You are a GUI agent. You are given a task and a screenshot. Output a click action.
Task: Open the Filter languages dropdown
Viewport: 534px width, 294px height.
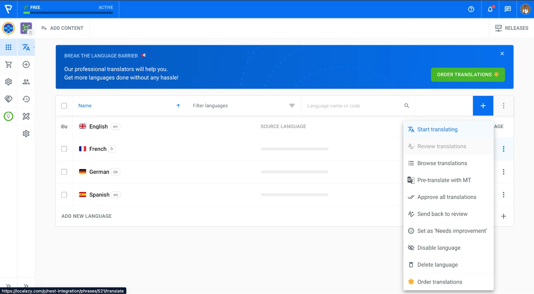244,106
